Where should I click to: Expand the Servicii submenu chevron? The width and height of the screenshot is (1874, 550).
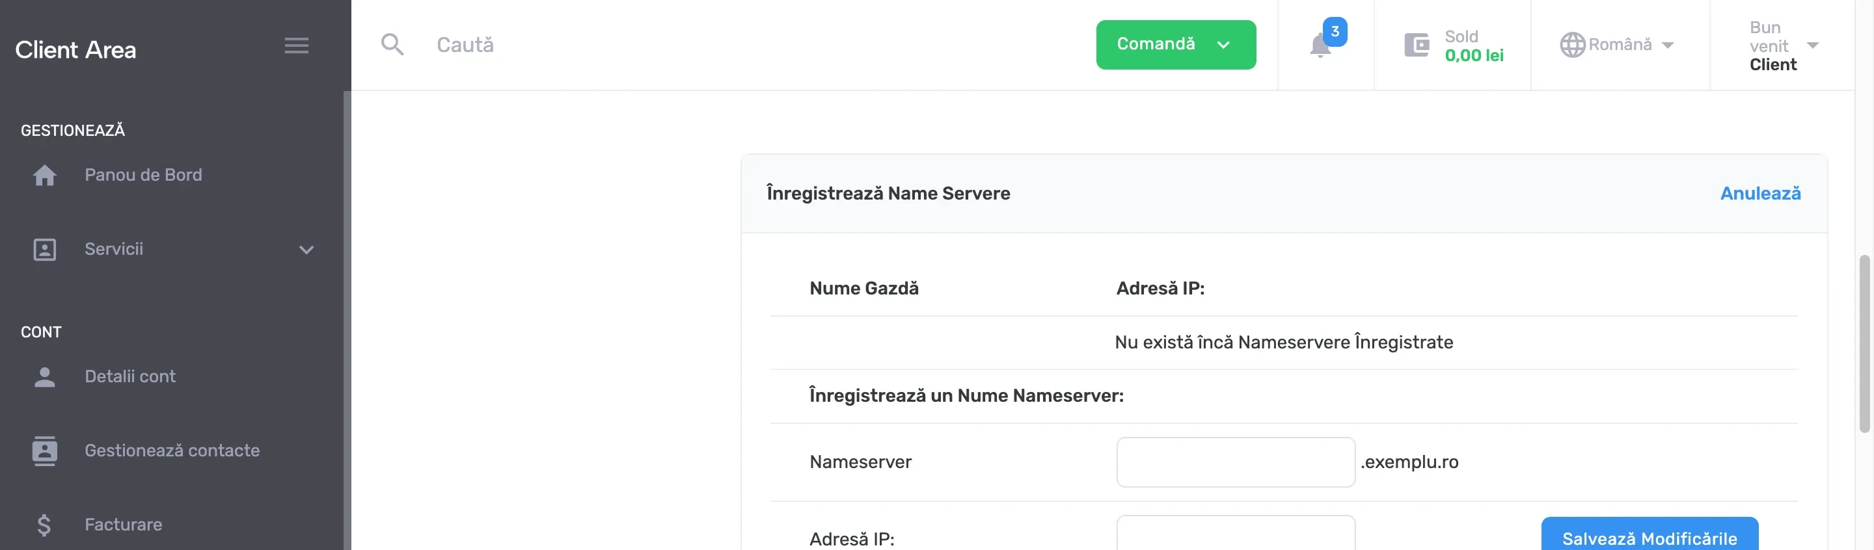(306, 249)
